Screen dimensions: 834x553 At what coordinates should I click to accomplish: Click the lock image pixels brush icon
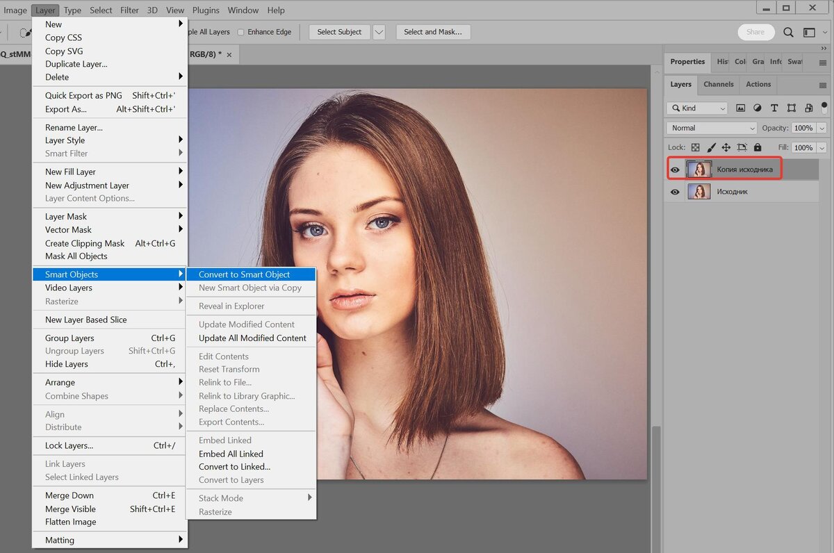pyautogui.click(x=711, y=147)
